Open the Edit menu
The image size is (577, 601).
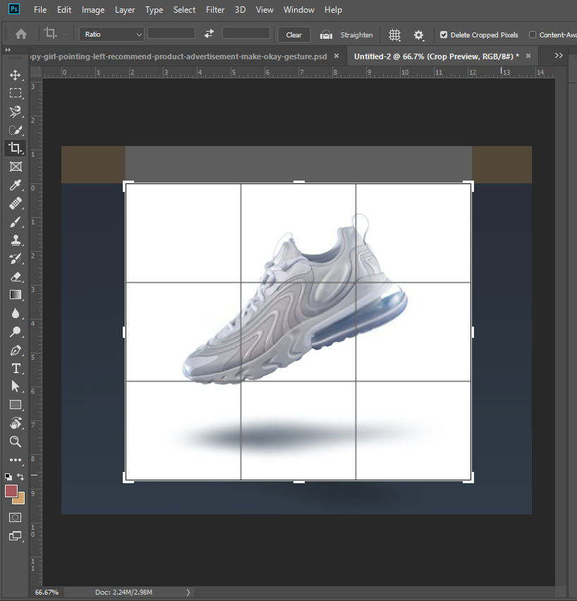coord(64,10)
